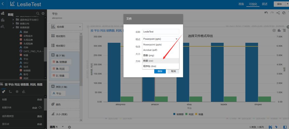Open the analytics panel icon
Image resolution: width=289 pixels, height=129 pixels.
(3, 27)
